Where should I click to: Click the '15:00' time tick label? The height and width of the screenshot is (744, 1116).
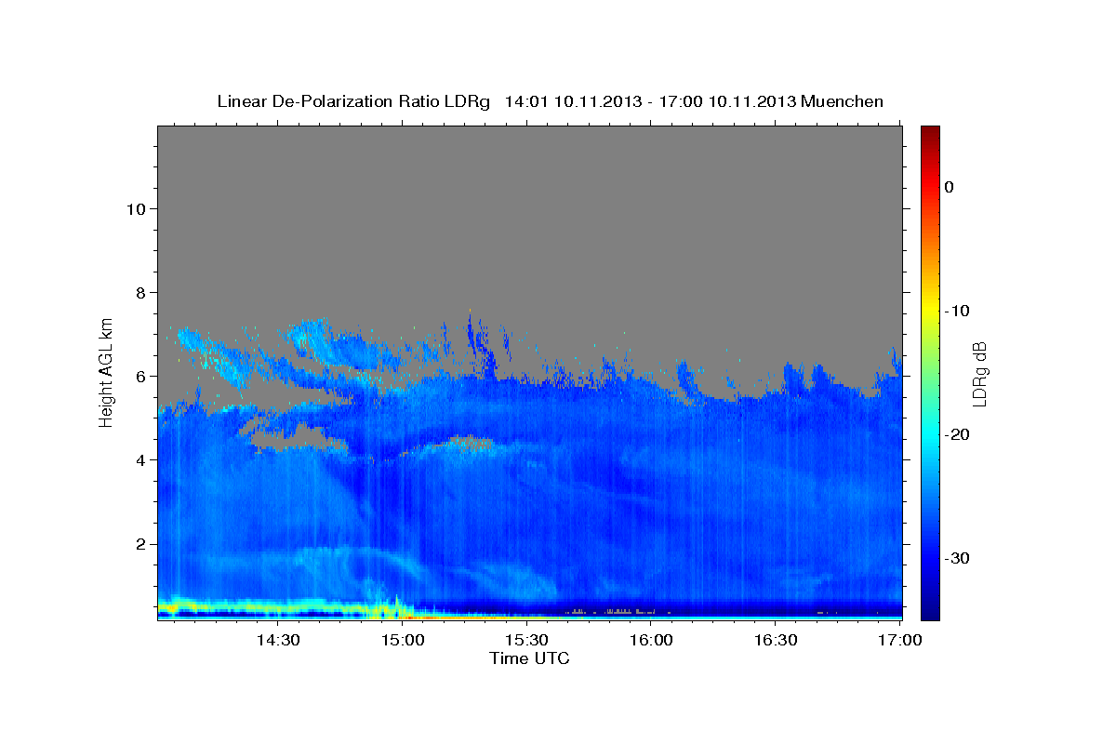[402, 641]
